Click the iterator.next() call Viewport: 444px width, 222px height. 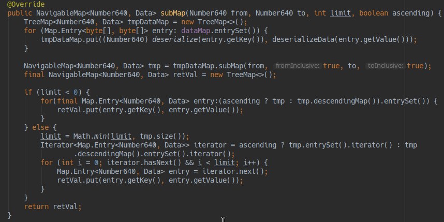tap(233, 171)
